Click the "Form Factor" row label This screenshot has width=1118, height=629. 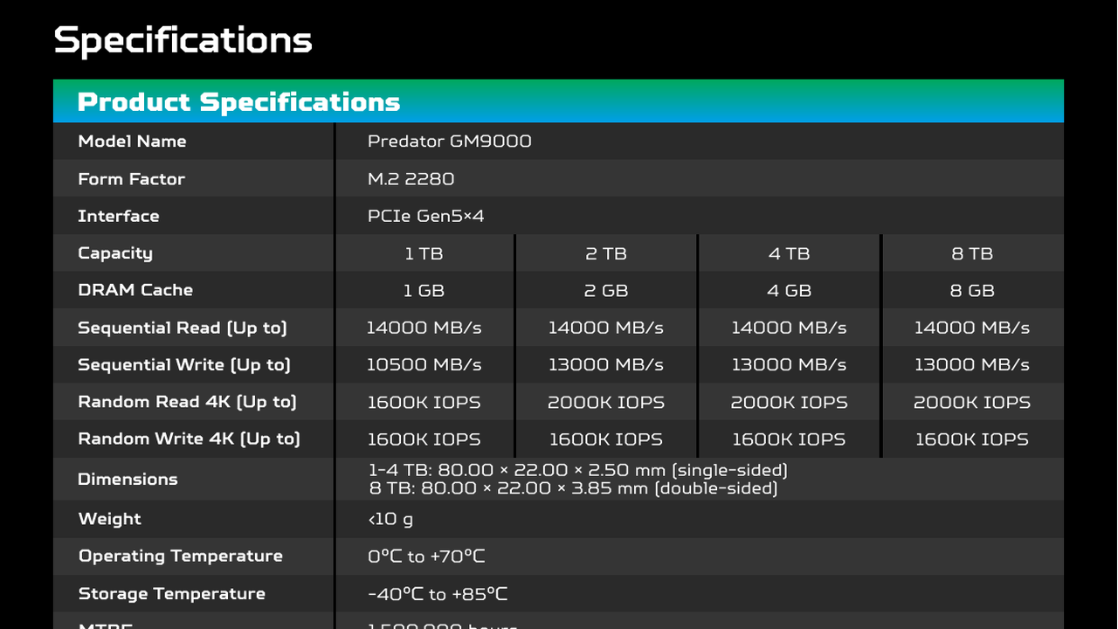pos(131,179)
